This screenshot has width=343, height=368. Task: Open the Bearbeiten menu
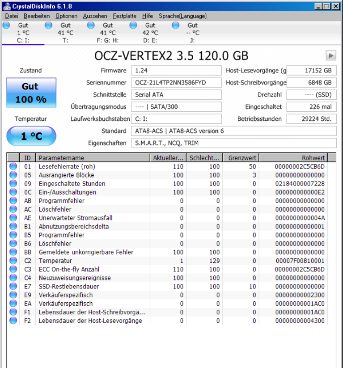pyautogui.click(x=37, y=16)
